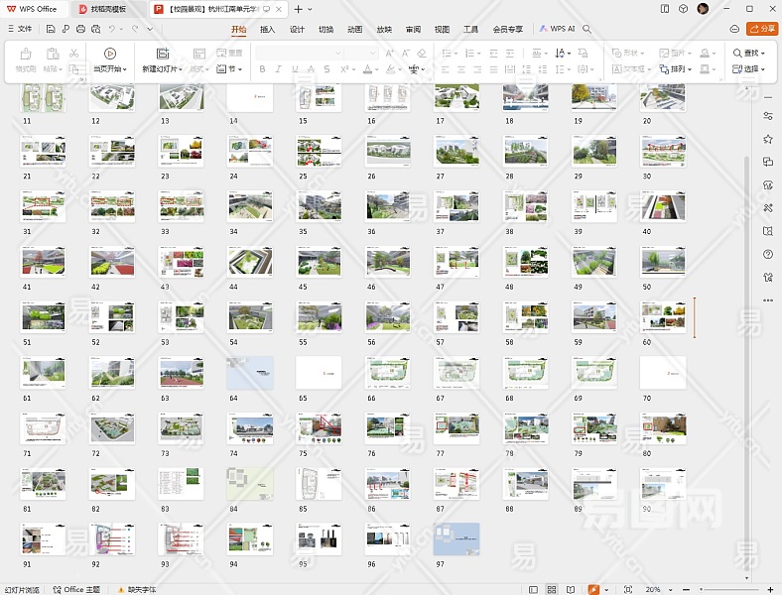Open the 查找 find dropdown
Viewport: 782px width, 595px height.
749,53
